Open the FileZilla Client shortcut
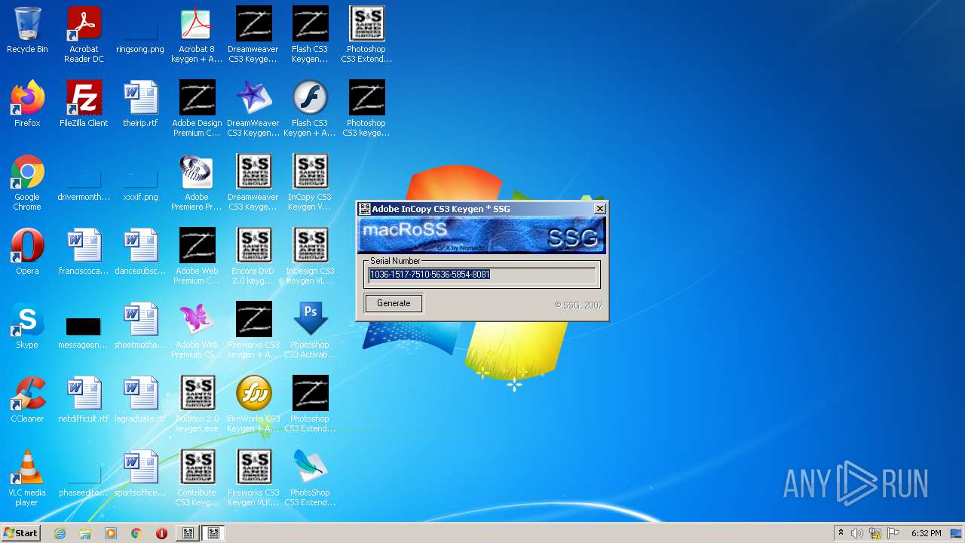The height and width of the screenshot is (543, 965). pyautogui.click(x=84, y=104)
